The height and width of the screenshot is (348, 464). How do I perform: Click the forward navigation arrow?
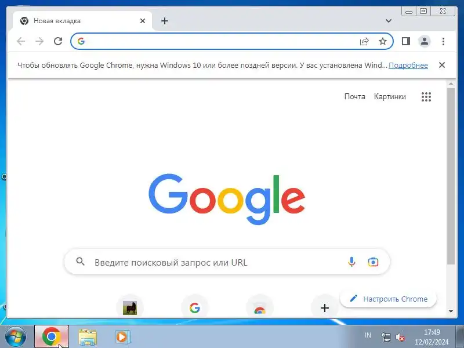coord(39,41)
